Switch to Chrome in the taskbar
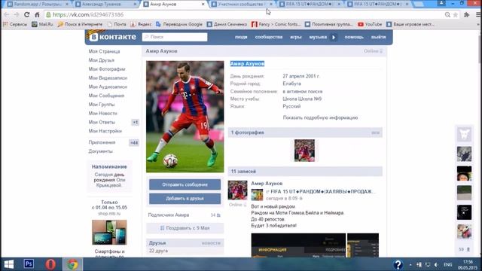Image resolution: width=482 pixels, height=271 pixels. 72,264
